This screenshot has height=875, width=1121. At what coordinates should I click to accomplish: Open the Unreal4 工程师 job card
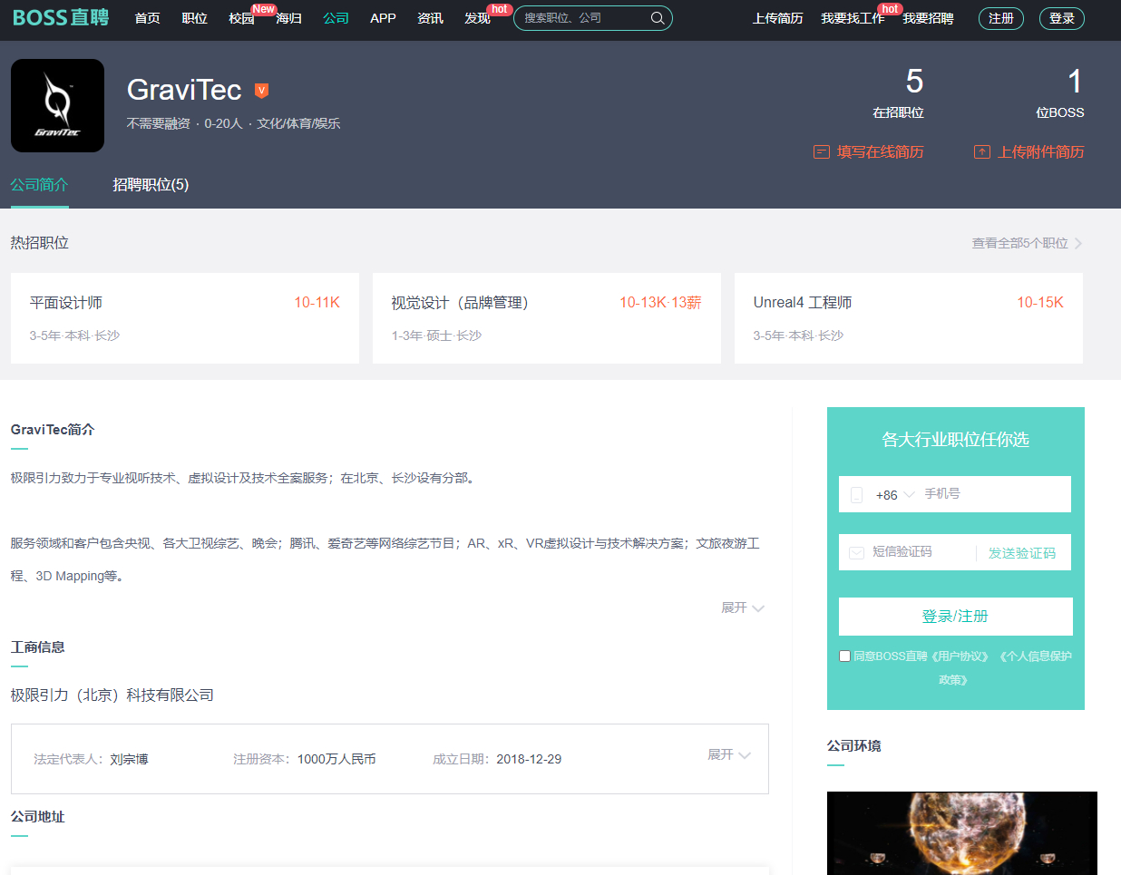pyautogui.click(x=909, y=318)
